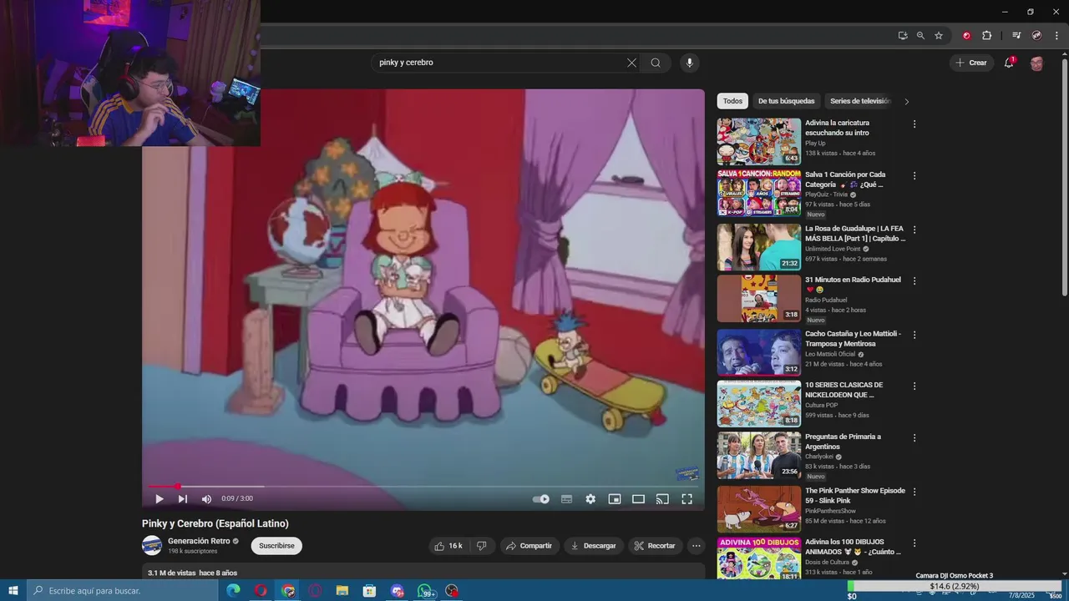Open the browser profile avatar
The height and width of the screenshot is (601, 1069).
click(1036, 36)
